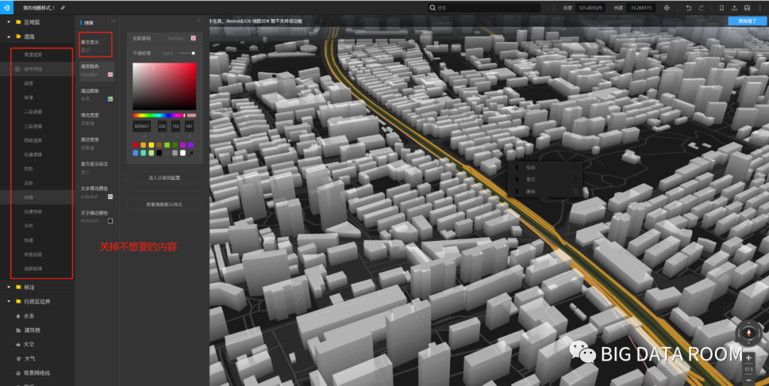Click the upload/publish icon
This screenshot has width=769, height=386.
[x=734, y=8]
